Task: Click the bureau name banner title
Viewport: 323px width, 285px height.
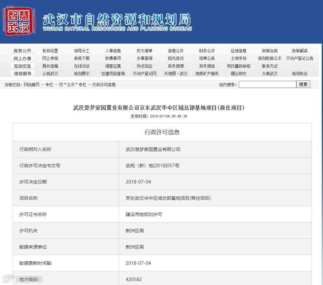Action: point(117,22)
